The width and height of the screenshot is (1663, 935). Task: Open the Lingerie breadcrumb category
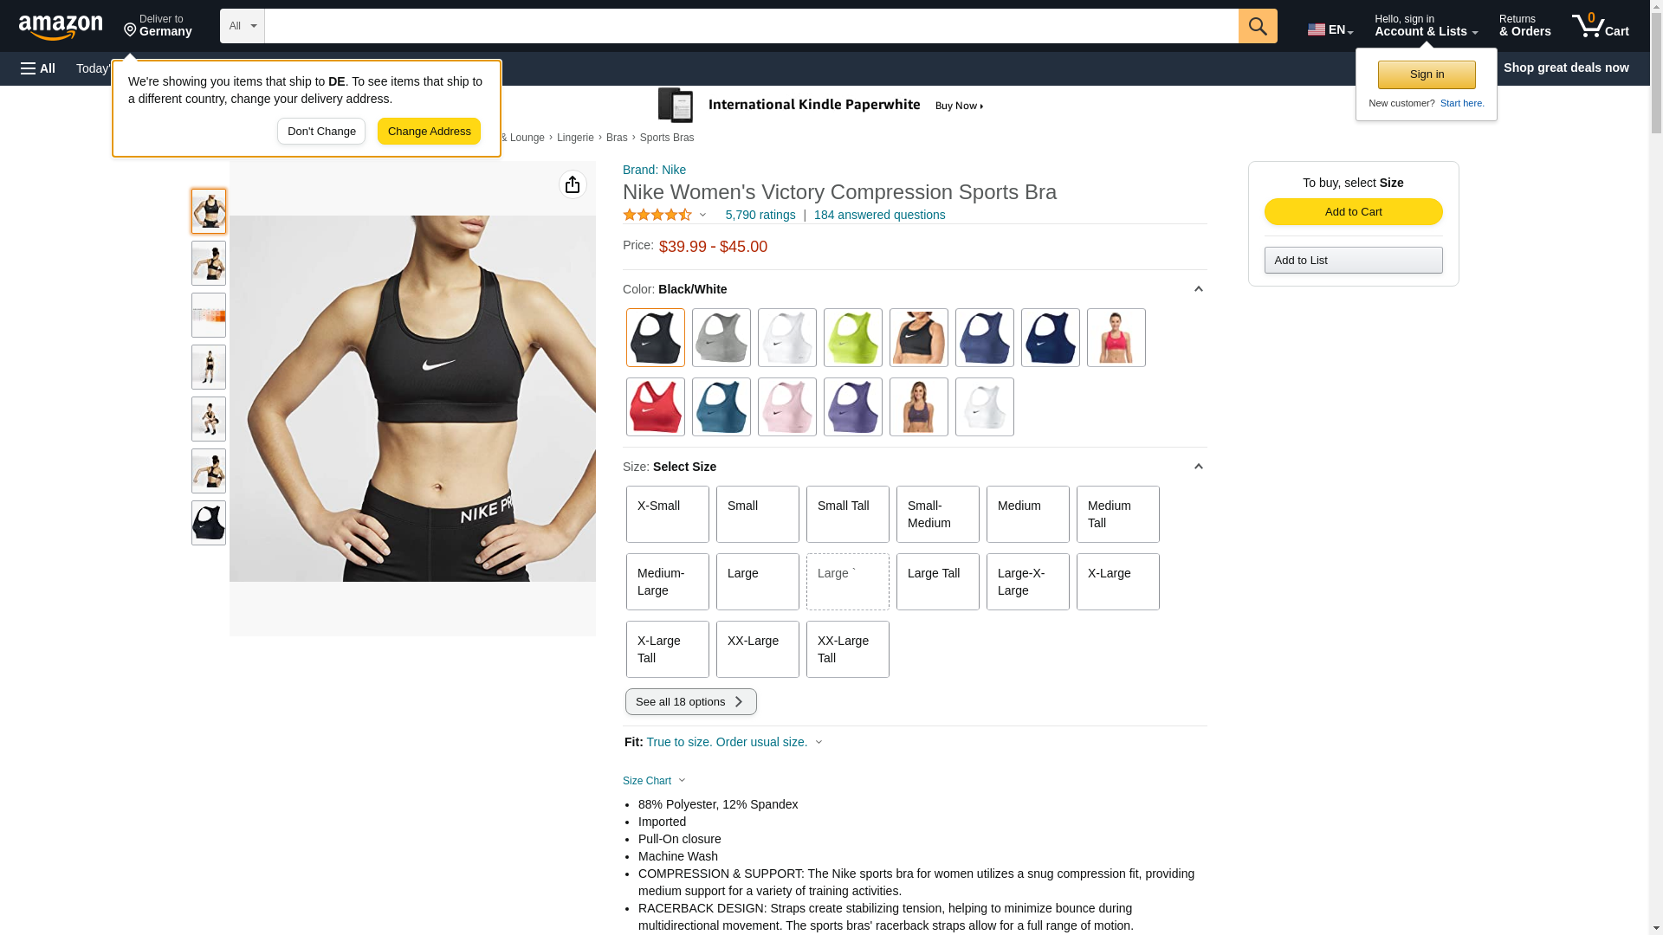575,138
